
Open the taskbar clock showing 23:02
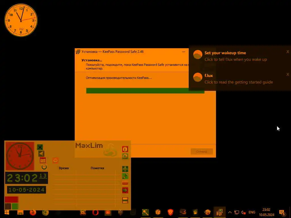click(267, 212)
